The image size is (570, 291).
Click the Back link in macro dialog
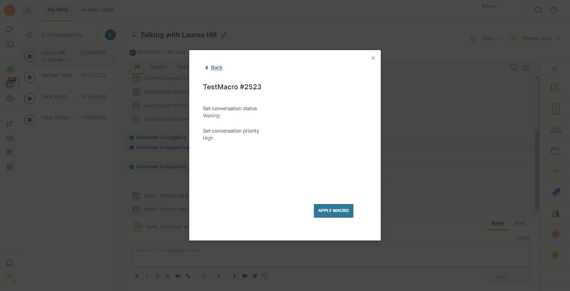click(216, 68)
